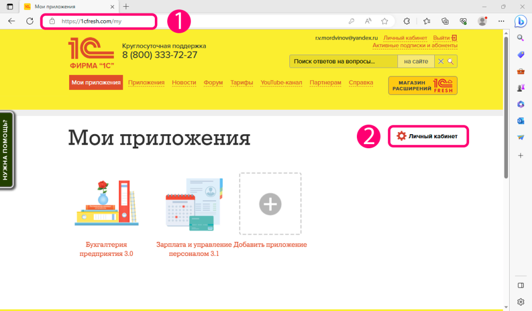This screenshot has width=532, height=311.
Task: Open Активные подписки и абоненты link
Action: (415, 45)
